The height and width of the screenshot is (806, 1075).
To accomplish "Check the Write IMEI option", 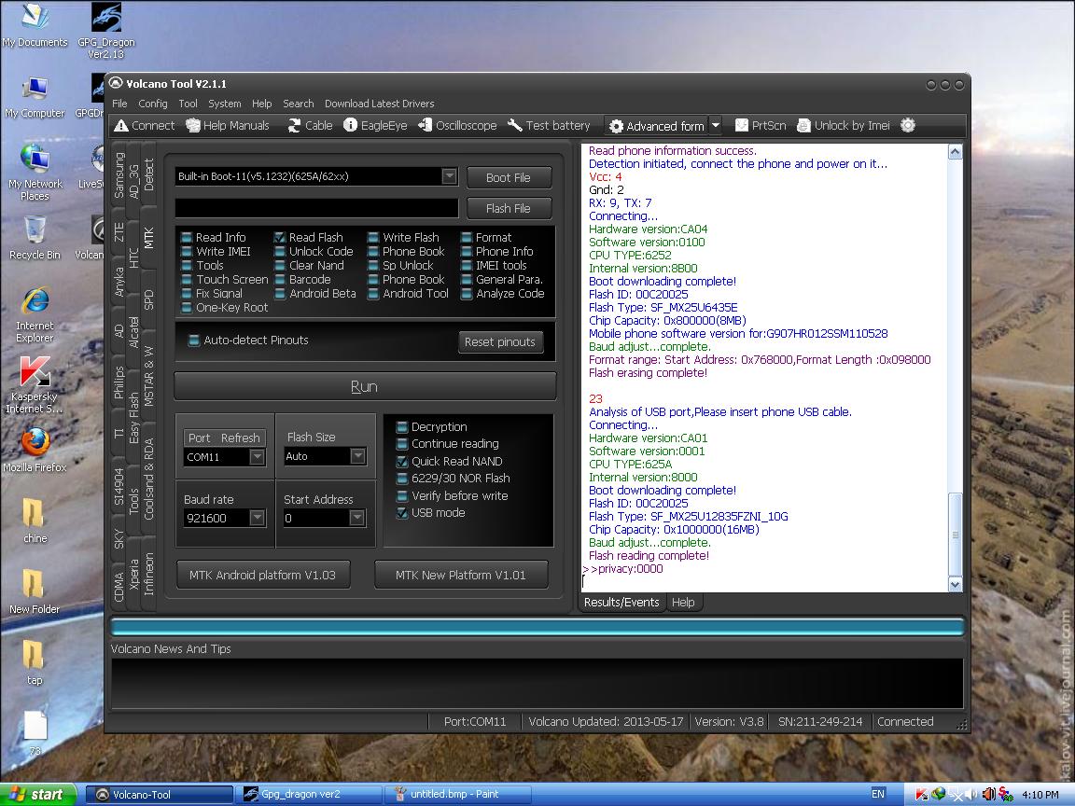I will click(x=187, y=252).
